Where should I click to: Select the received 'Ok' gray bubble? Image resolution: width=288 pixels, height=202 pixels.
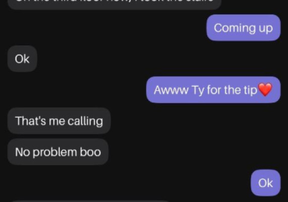pos(22,59)
